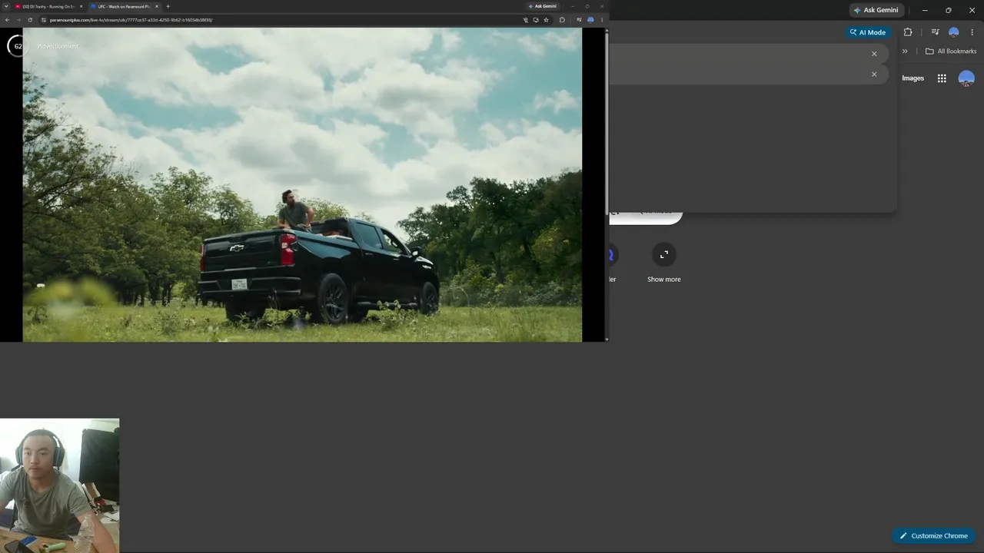Image resolution: width=984 pixels, height=553 pixels.
Task: Open the Google apps grid
Action: point(942,78)
